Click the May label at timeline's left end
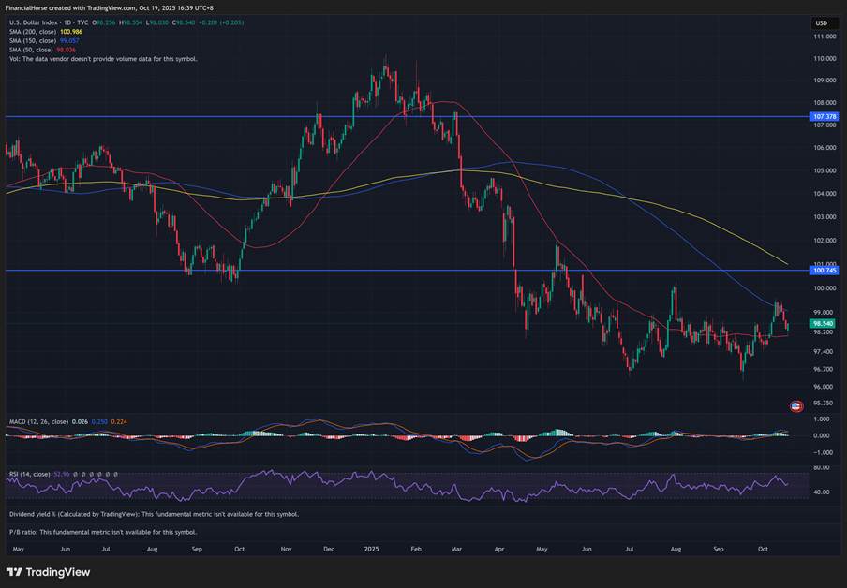The height and width of the screenshot is (588, 847). tap(16, 549)
